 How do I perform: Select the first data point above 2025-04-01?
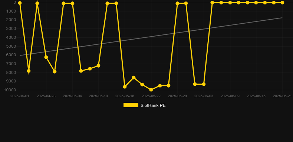[20, 3]
